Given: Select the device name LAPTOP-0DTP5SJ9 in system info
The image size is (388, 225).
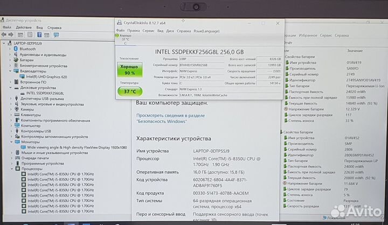Looking at the screenshot, I should pyautogui.click(x=211, y=151).
